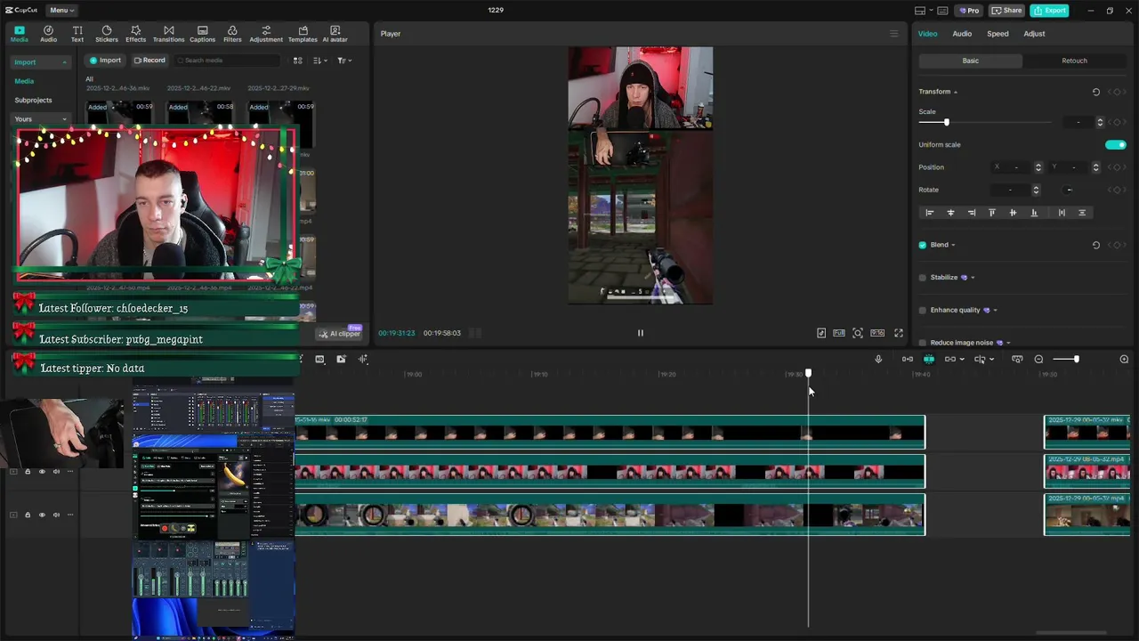Open the Templates panel

(303, 34)
